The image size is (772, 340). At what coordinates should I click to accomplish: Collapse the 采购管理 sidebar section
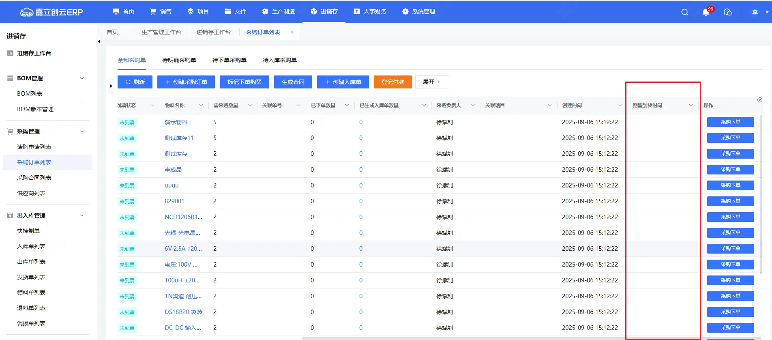82,131
